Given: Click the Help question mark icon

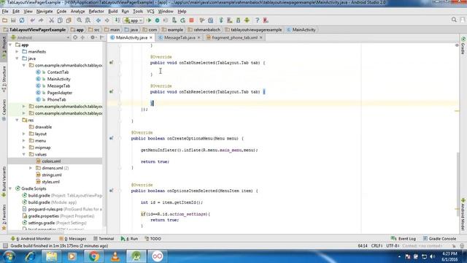Looking at the screenshot, I should coord(257,20).
